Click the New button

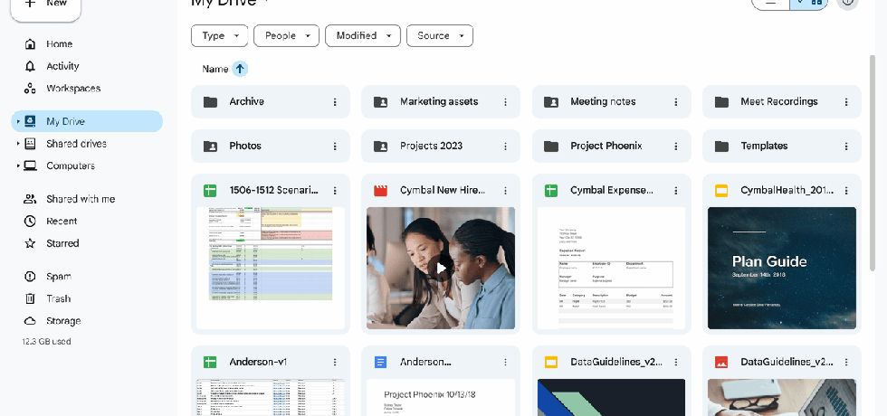(x=46, y=5)
